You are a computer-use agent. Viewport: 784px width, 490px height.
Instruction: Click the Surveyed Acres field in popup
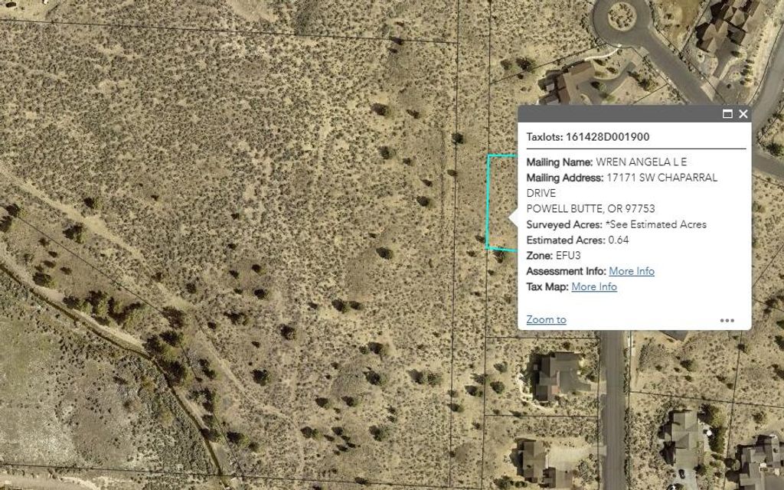click(616, 224)
